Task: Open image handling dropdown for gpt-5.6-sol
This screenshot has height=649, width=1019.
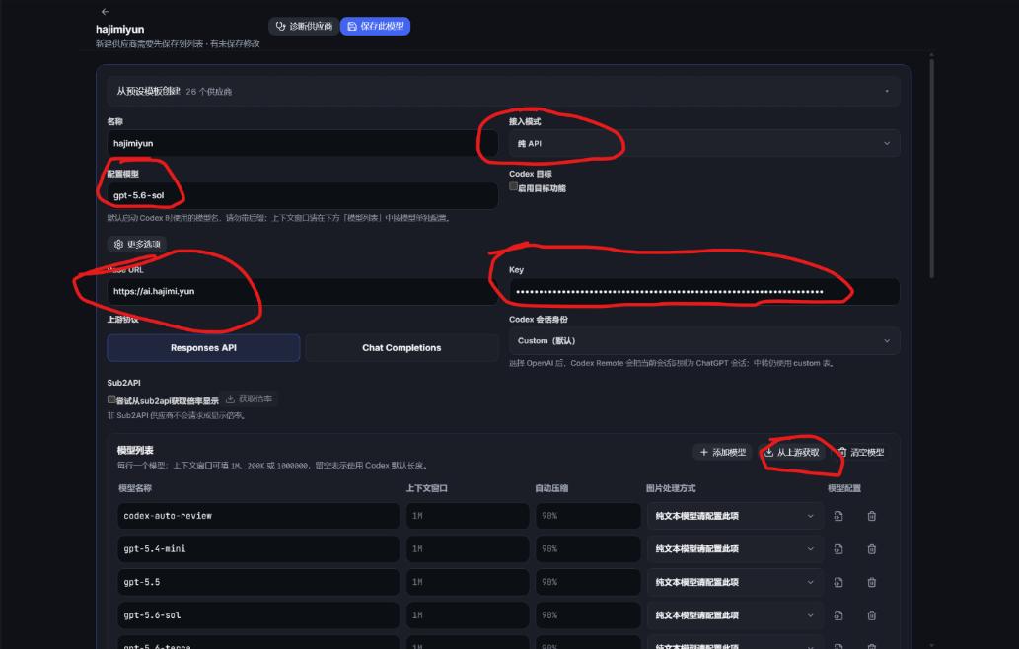Action: point(734,615)
